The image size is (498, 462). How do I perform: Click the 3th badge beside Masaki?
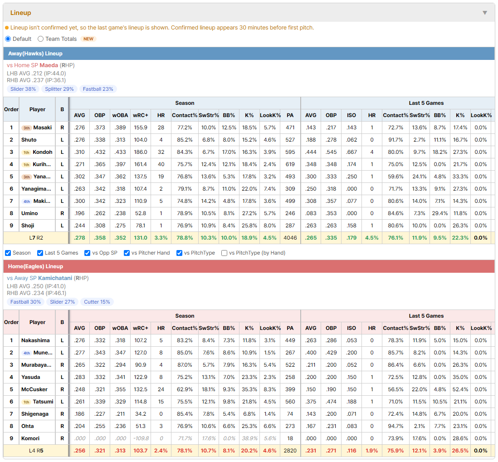pyautogui.click(x=27, y=128)
